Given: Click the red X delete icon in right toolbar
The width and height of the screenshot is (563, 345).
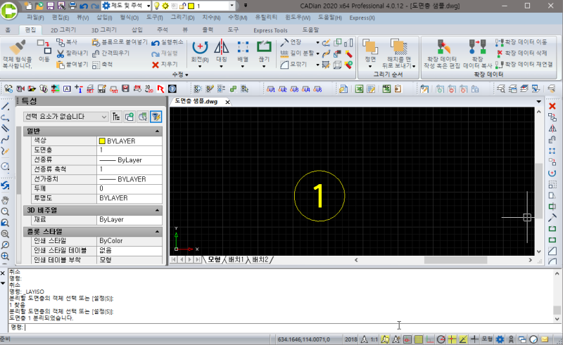Looking at the screenshot, I should pos(552,106).
